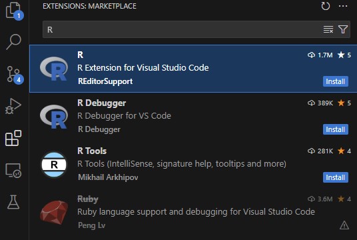Click the 3.6M download count for Ruby
357x240 pixels.
(x=320, y=199)
